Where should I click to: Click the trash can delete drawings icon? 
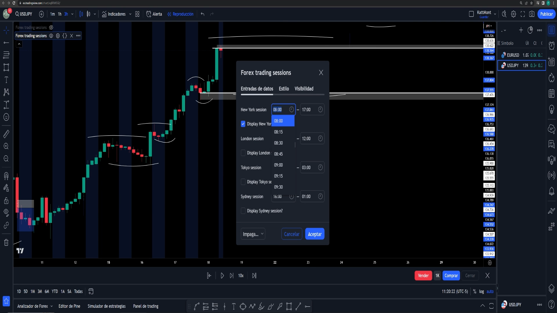[x=6, y=242]
